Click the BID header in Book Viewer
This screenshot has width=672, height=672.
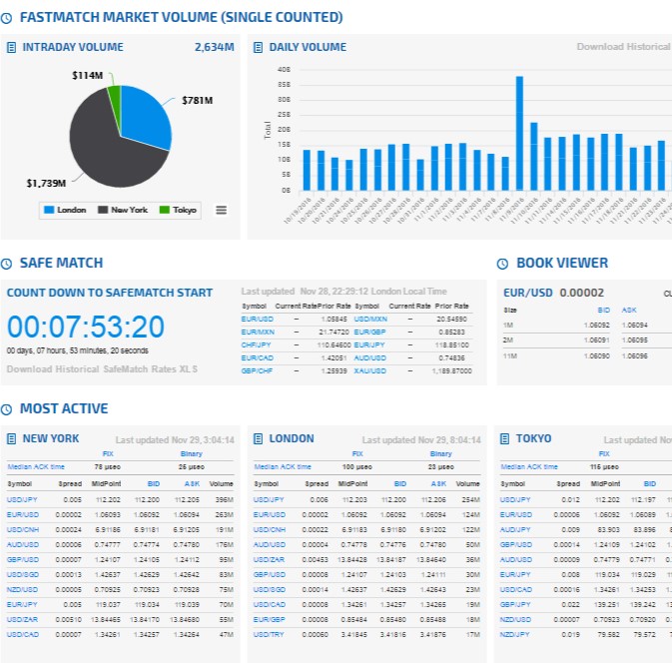tap(603, 310)
